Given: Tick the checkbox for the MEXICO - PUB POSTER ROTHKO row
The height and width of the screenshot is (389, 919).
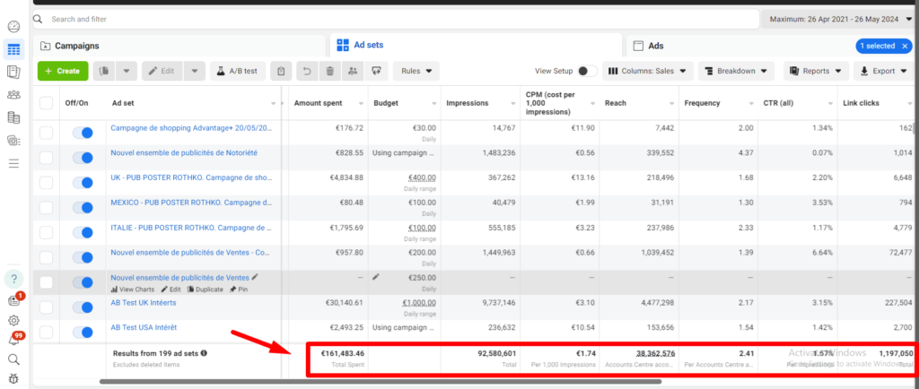Looking at the screenshot, I should click(46, 208).
